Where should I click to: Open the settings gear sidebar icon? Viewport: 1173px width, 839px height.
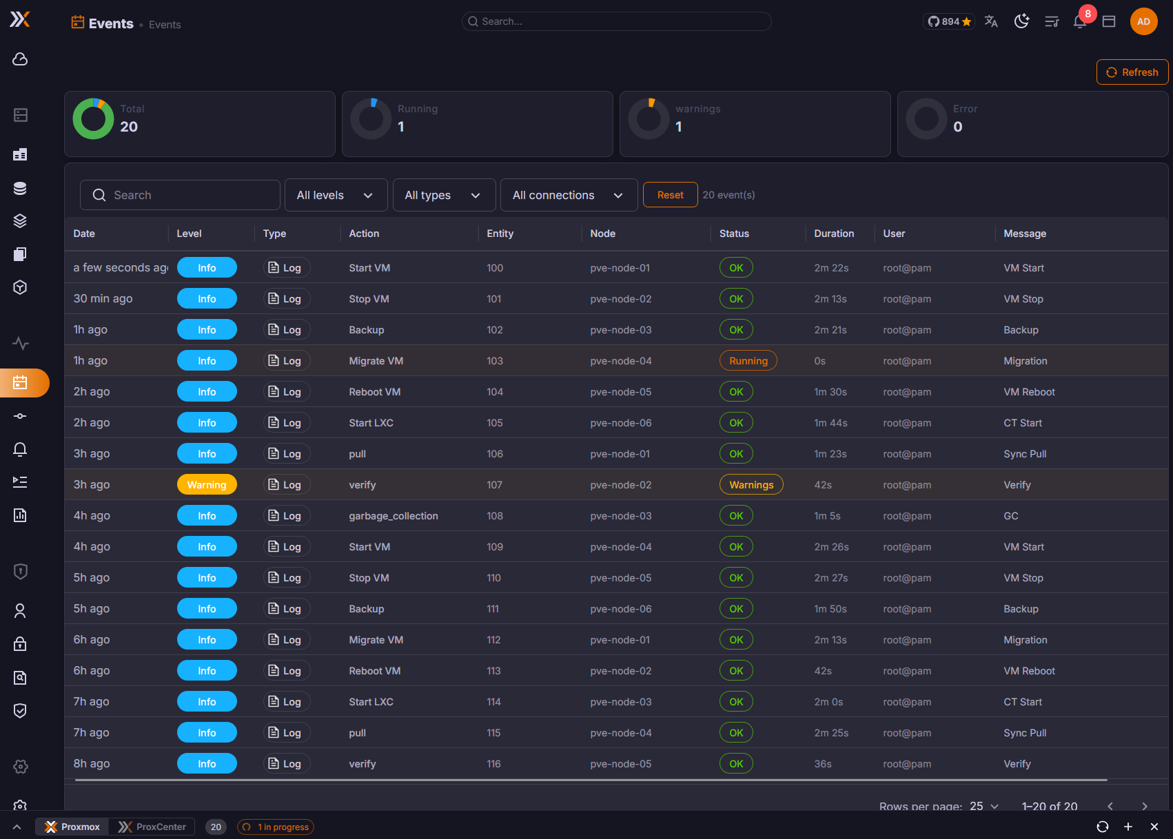pyautogui.click(x=20, y=767)
